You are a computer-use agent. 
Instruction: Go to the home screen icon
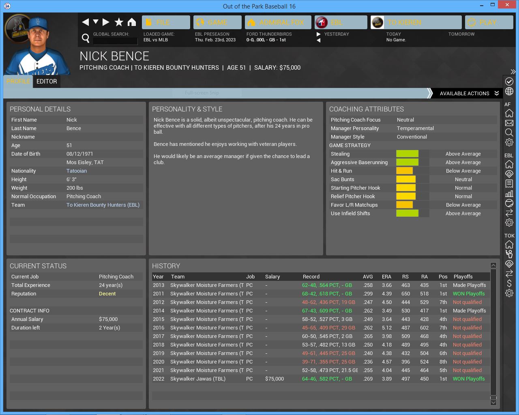click(132, 22)
